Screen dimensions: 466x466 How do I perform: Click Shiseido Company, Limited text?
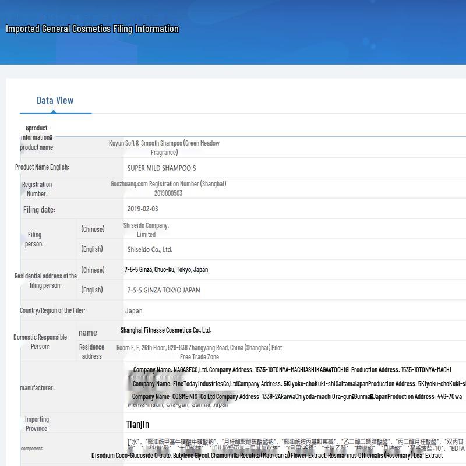click(146, 230)
